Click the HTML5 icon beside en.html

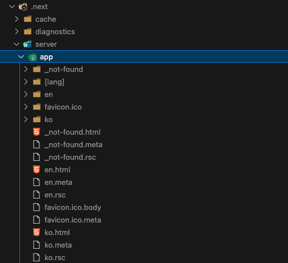tap(36, 169)
